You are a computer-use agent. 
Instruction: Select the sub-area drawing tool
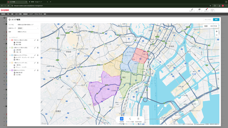[130, 120]
